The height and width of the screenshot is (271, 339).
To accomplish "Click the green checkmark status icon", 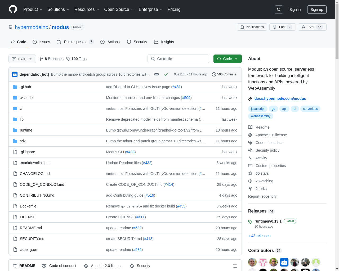I will (166, 74).
